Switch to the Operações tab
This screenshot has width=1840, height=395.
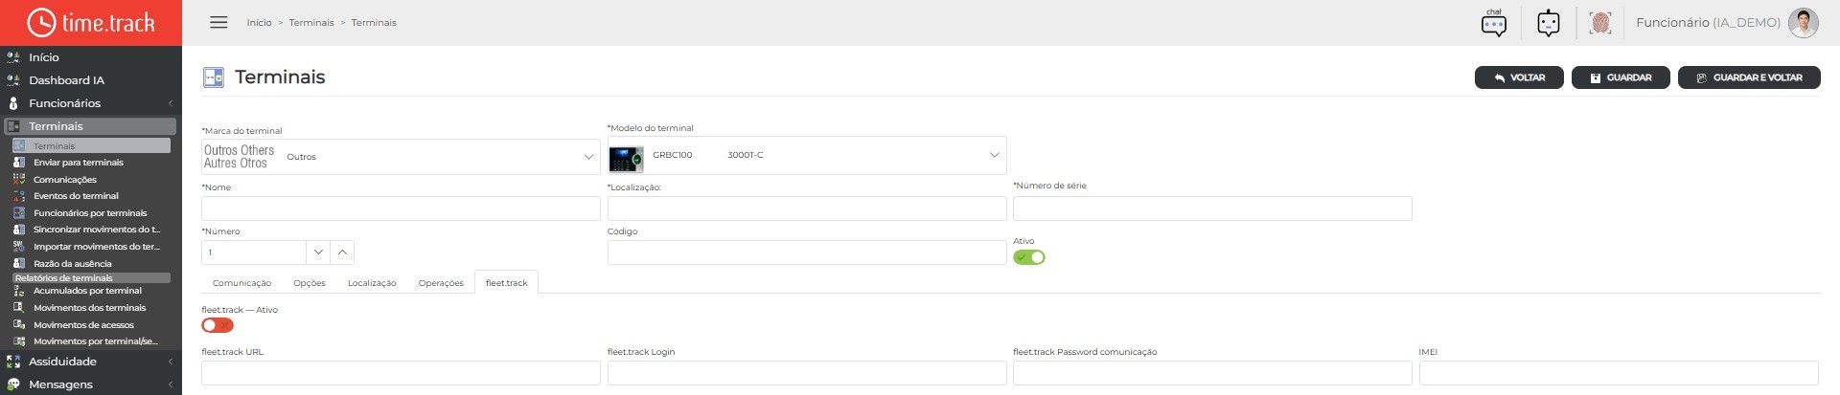(441, 283)
